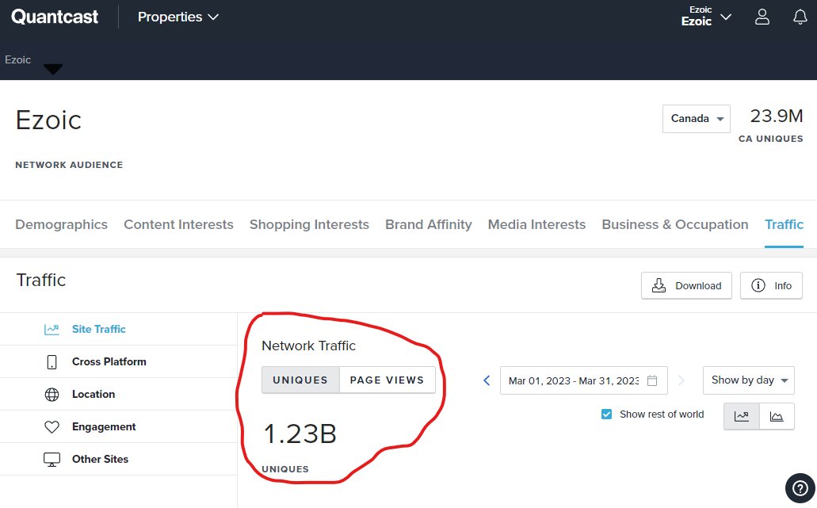Switch to the Shopping Interests tab
This screenshot has width=817, height=508.
pos(310,224)
